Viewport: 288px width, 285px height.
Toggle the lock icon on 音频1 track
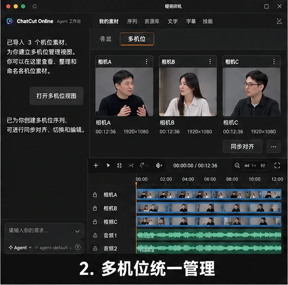click(95, 235)
